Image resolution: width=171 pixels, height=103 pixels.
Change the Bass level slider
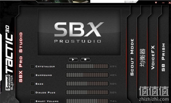click(87, 84)
